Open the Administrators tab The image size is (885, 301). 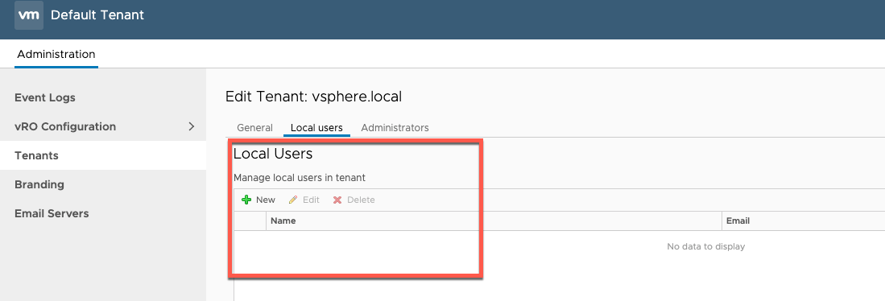click(x=395, y=128)
